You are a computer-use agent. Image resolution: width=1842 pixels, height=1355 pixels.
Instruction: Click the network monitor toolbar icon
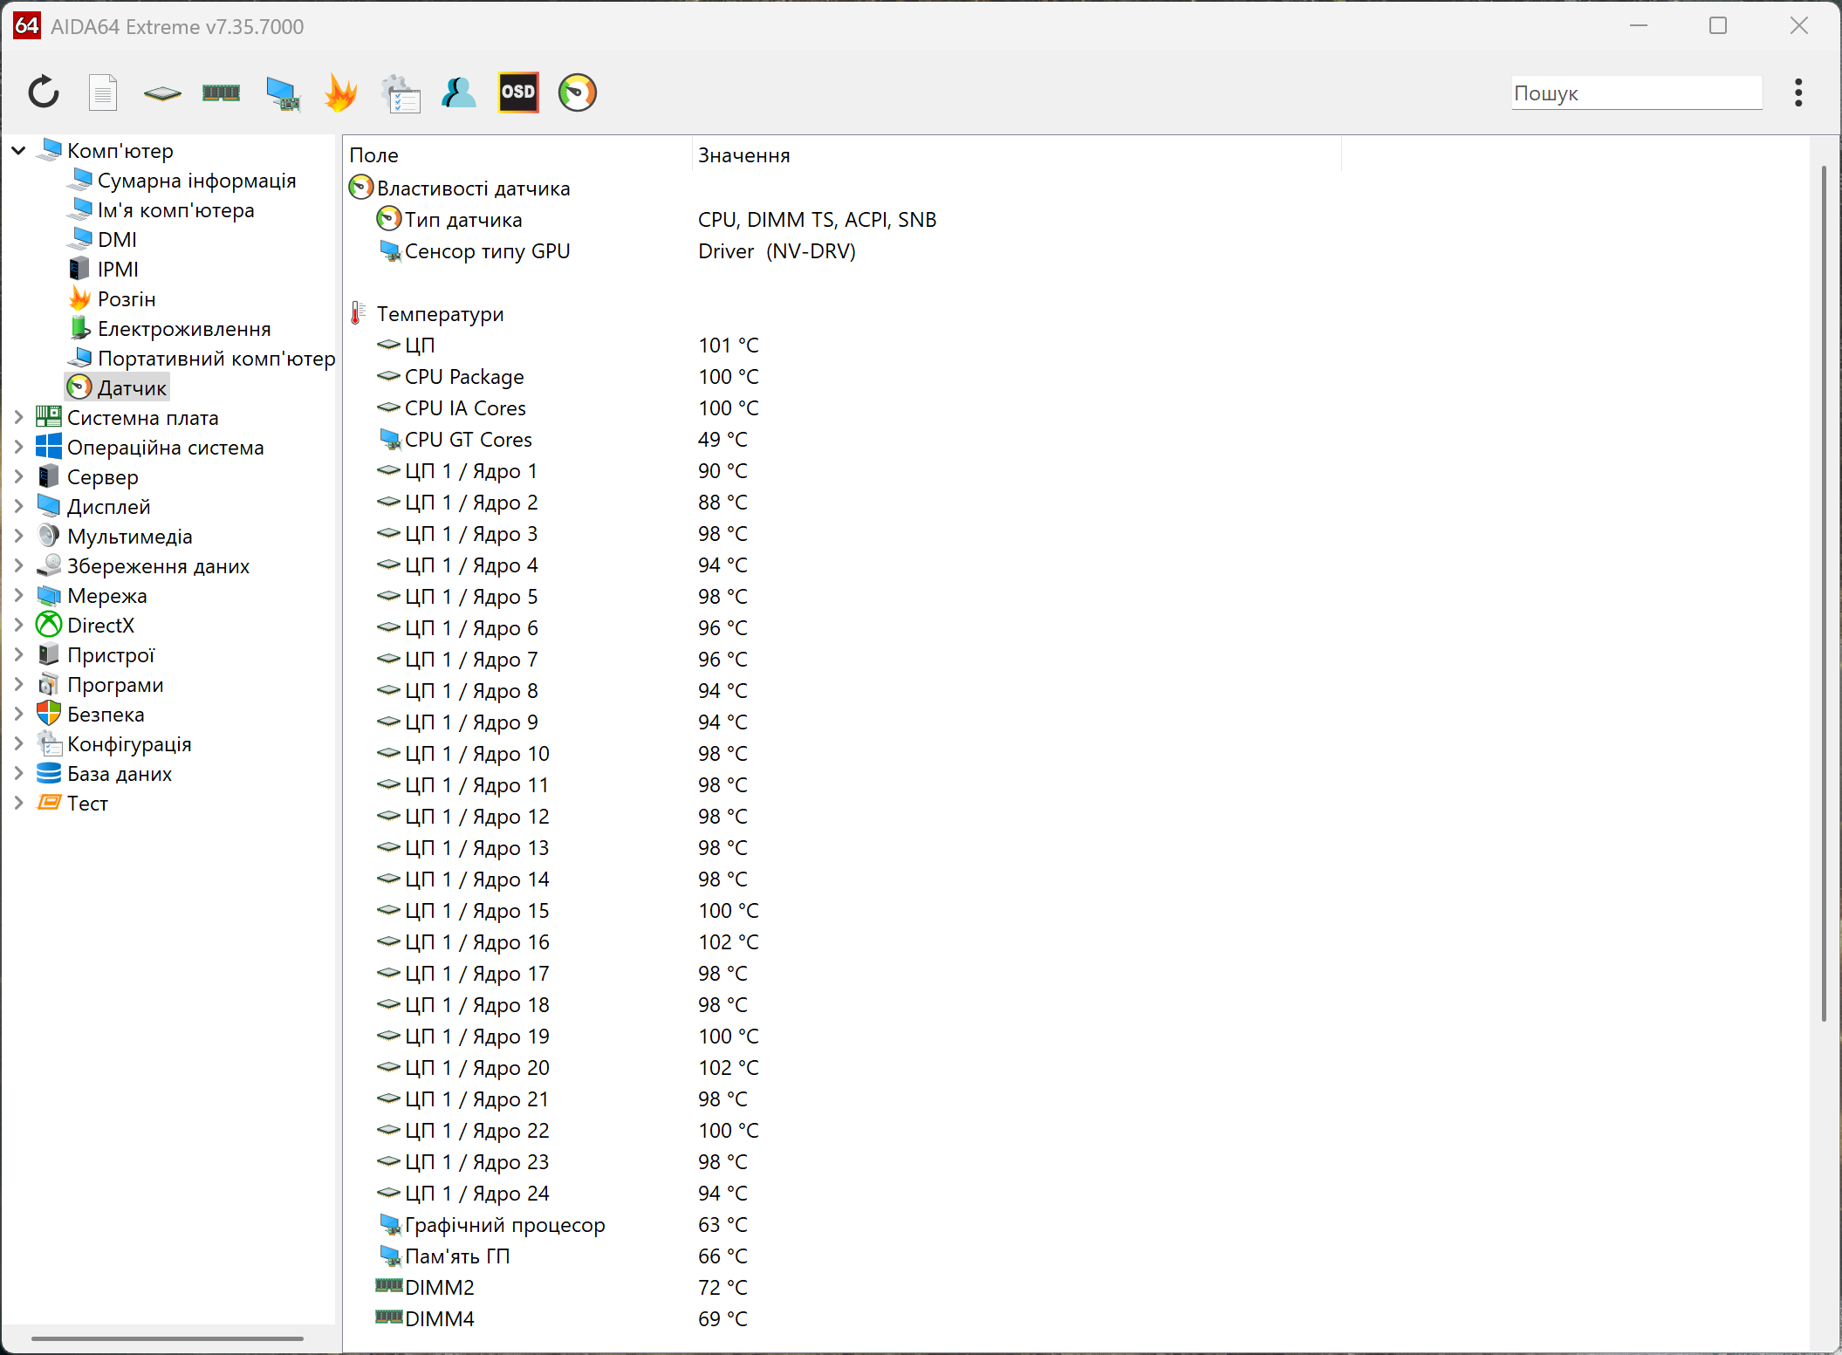[x=283, y=93]
